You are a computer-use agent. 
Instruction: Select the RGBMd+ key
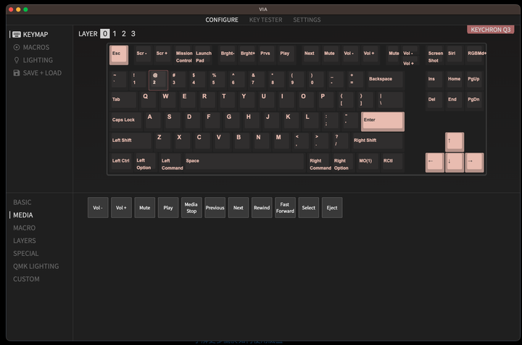(475, 55)
